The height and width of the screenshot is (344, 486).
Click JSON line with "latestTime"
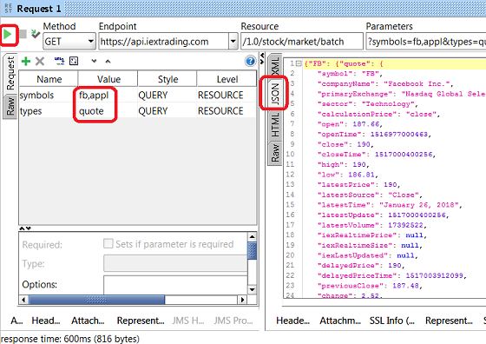pyautogui.click(x=391, y=205)
